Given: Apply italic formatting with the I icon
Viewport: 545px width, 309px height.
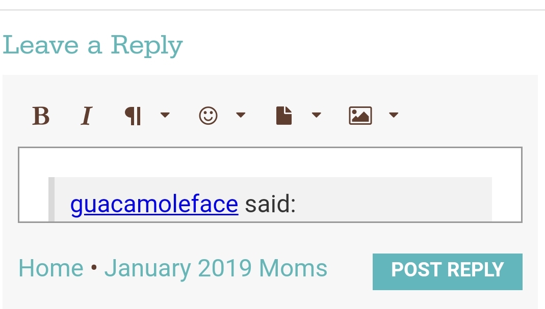Looking at the screenshot, I should click(87, 116).
